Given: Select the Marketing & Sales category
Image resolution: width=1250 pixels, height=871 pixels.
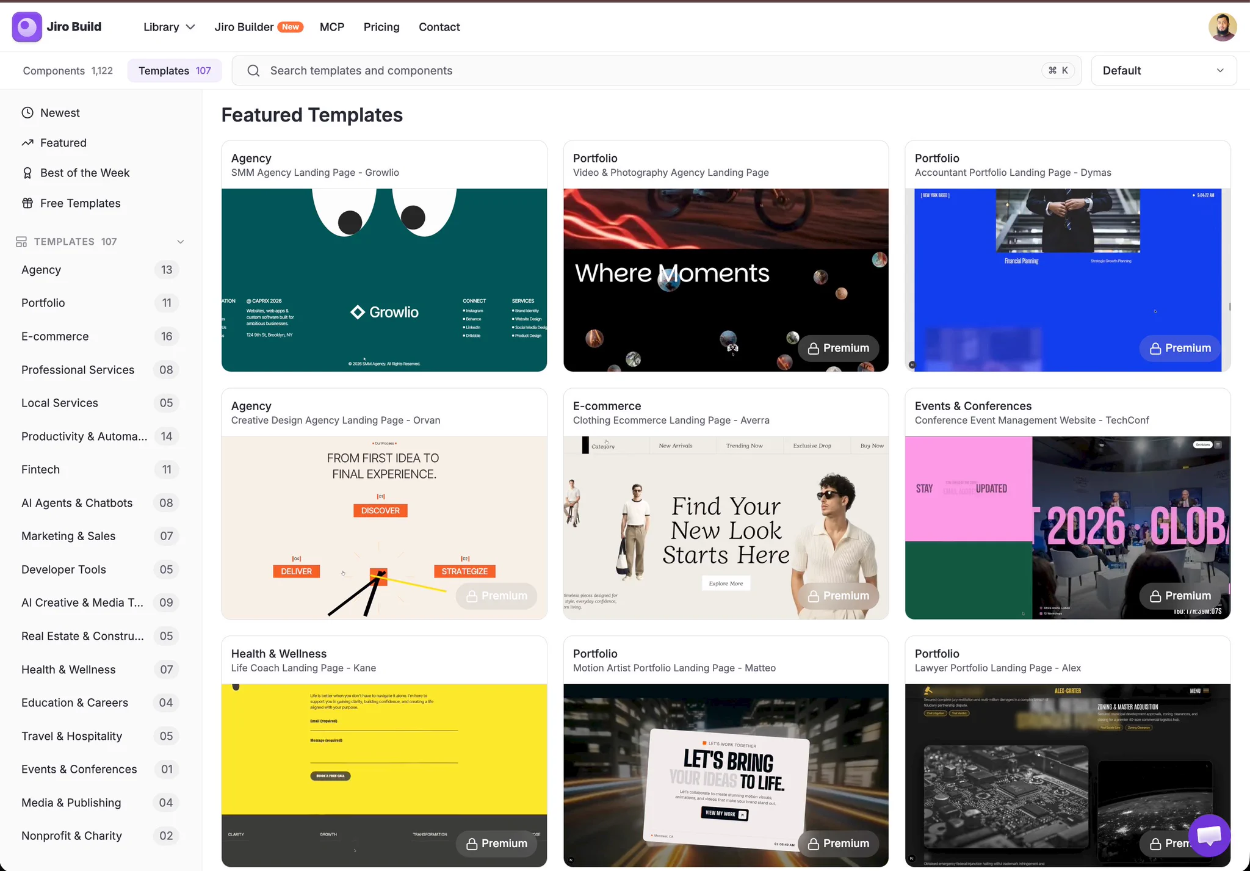Looking at the screenshot, I should point(100,536).
